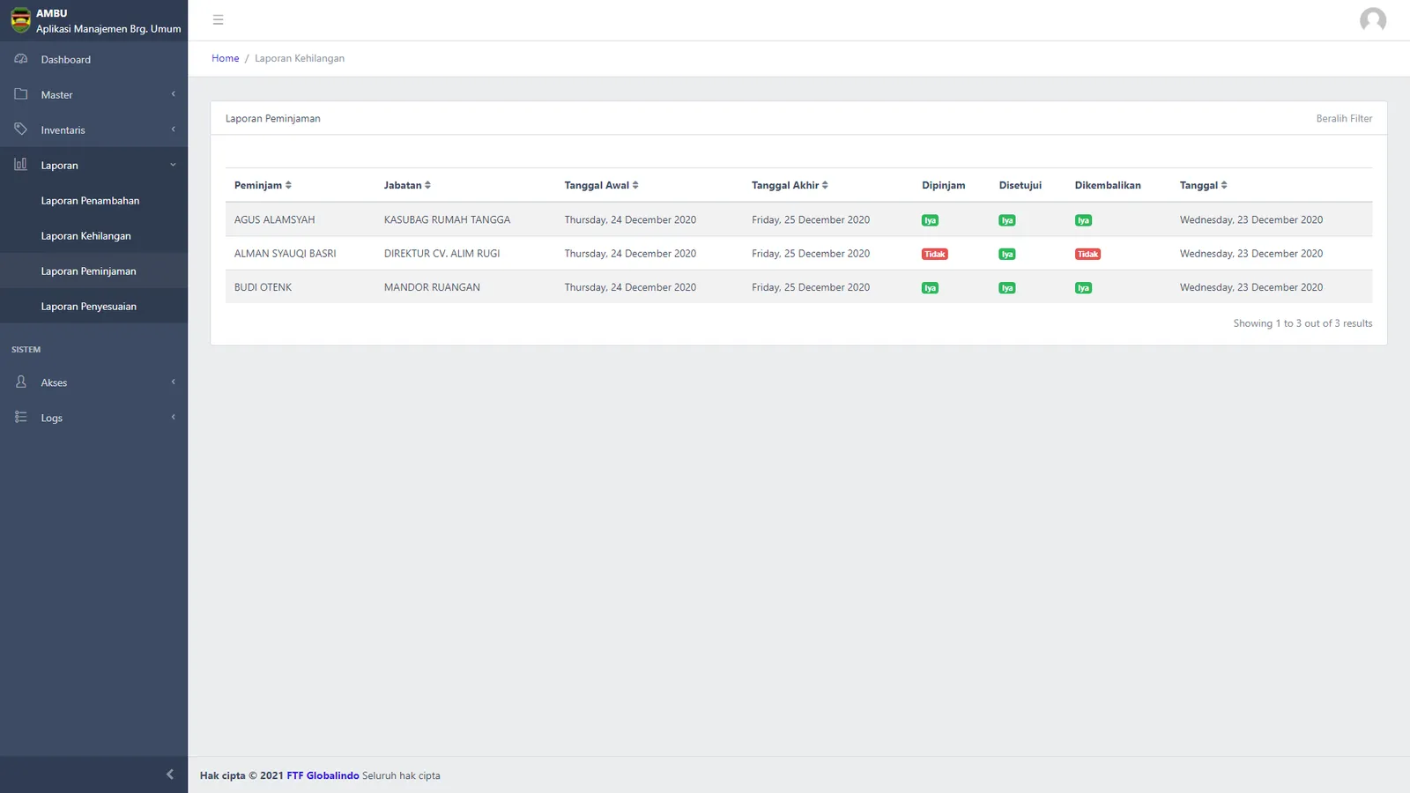Toggle the hamburger sidebar menu icon
The width and height of the screenshot is (1410, 793).
pos(218,20)
